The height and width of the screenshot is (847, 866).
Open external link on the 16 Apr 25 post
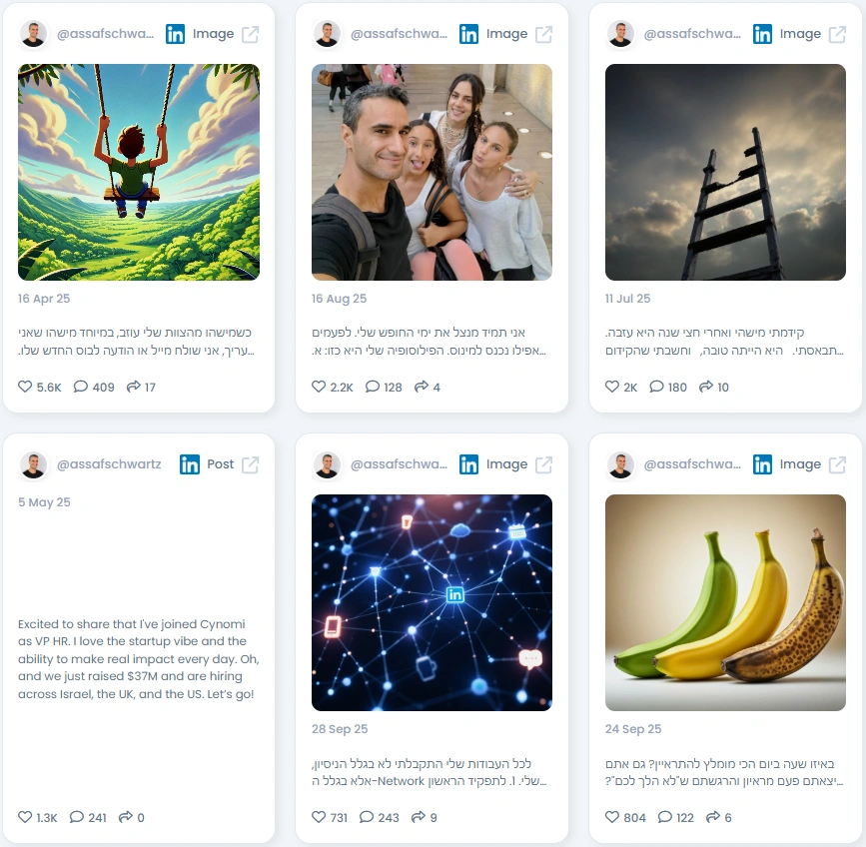[250, 34]
